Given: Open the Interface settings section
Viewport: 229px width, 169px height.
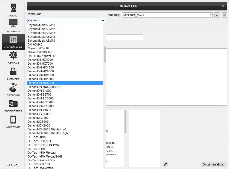Looking at the screenshot, I should (x=13, y=26).
